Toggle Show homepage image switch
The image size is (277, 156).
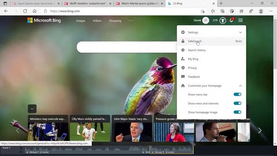pos(237,112)
